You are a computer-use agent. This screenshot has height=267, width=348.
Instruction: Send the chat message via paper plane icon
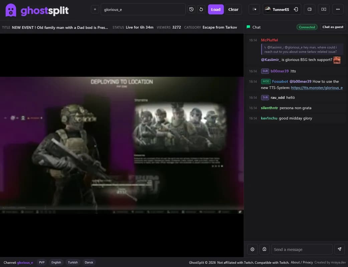click(x=340, y=249)
